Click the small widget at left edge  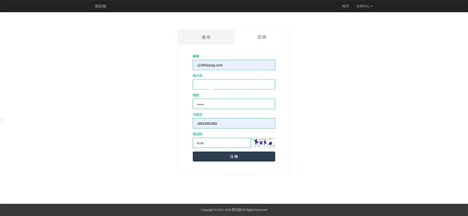(2, 120)
